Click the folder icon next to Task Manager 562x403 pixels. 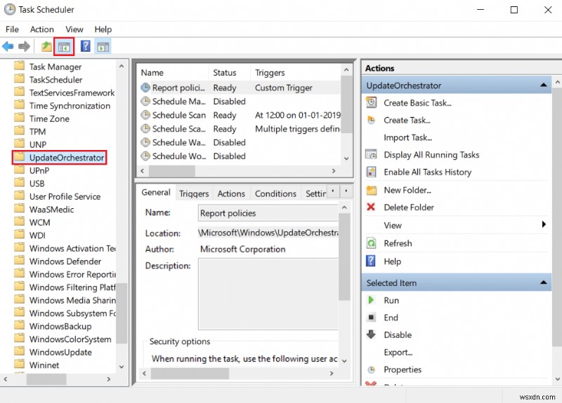(x=19, y=66)
